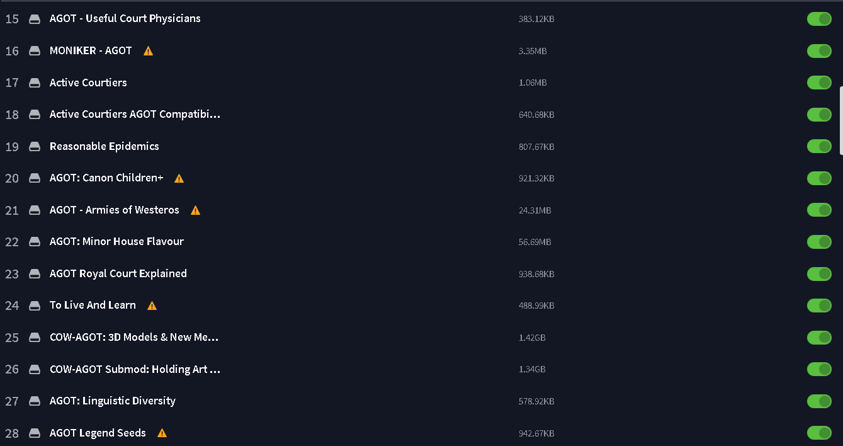Click warning icon next to AGOT: Canon Children+
The width and height of the screenshot is (843, 446).
pyautogui.click(x=179, y=178)
